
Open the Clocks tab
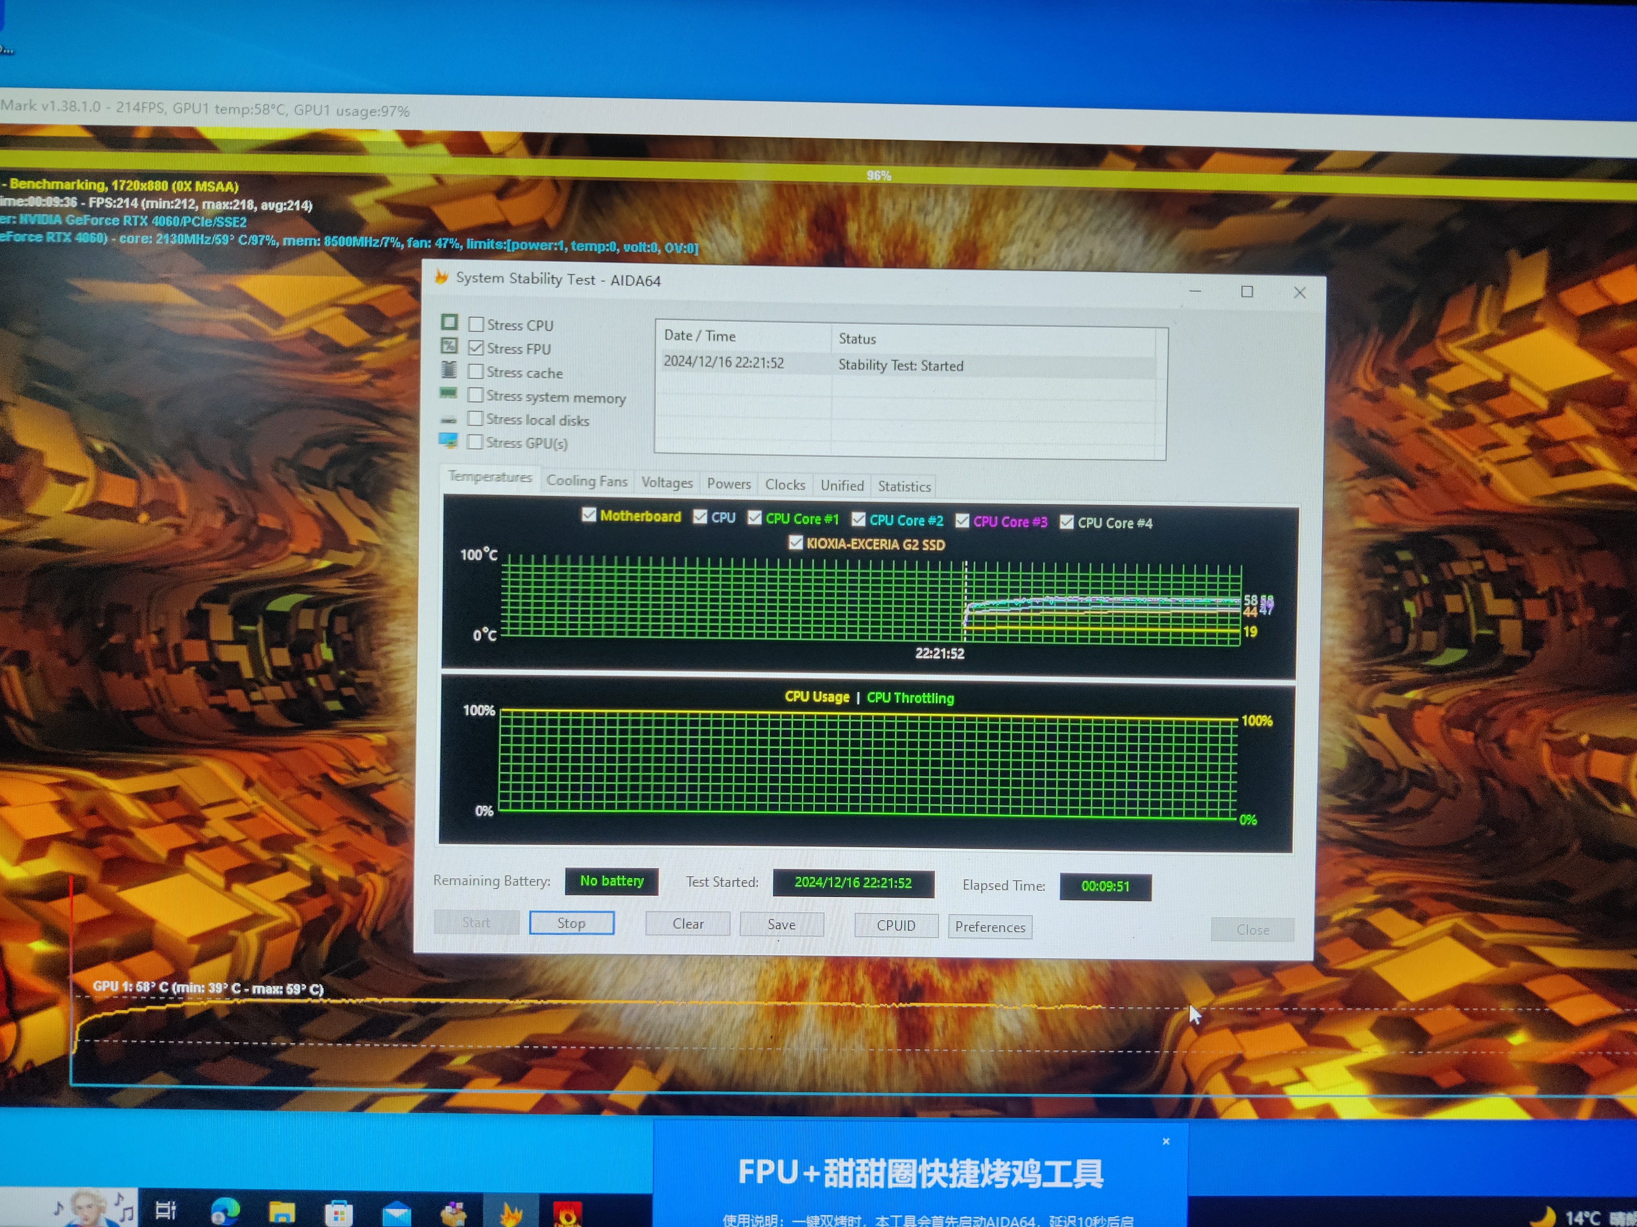click(785, 485)
